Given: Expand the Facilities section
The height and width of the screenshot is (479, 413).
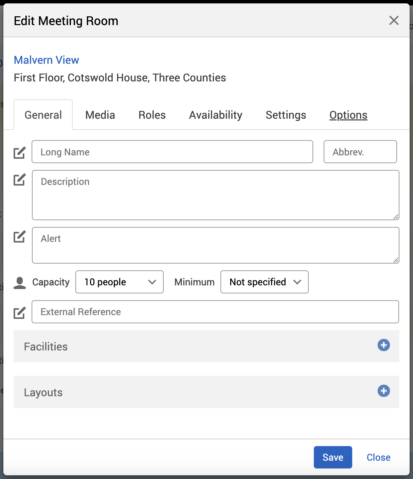Looking at the screenshot, I should click(46, 347).
